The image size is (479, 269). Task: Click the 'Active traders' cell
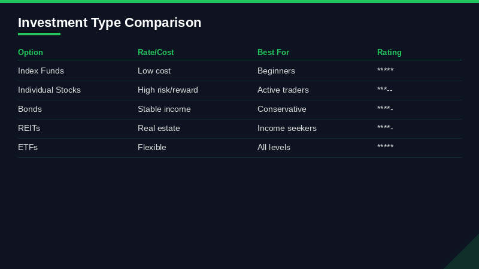point(283,90)
